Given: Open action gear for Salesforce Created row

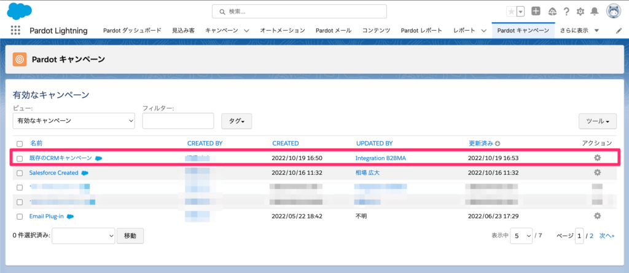Looking at the screenshot, I should click(x=597, y=172).
